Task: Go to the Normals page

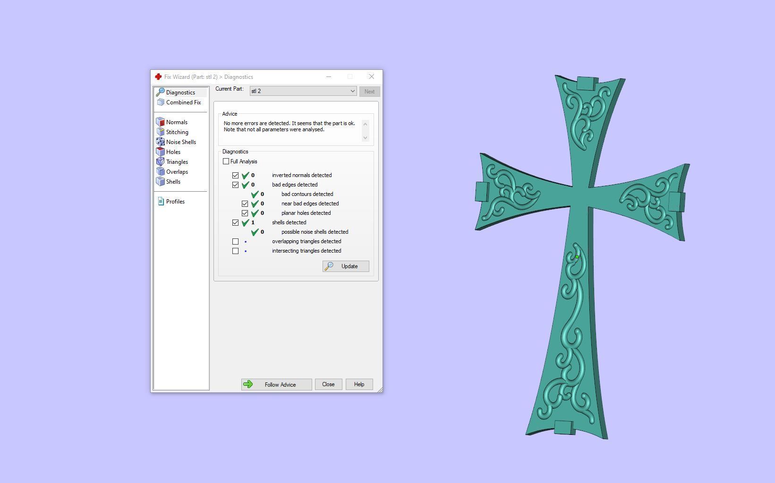Action: pos(177,122)
